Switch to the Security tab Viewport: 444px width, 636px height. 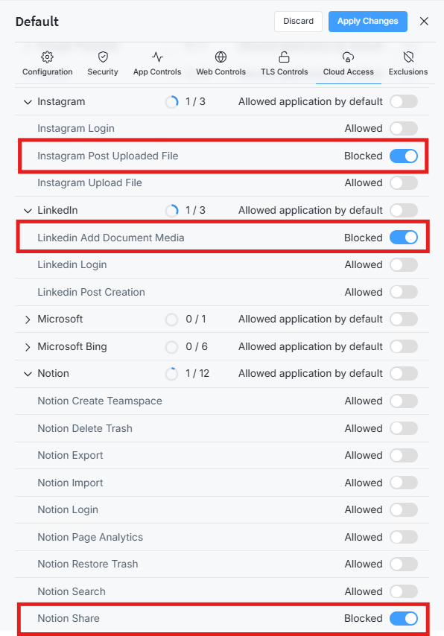pos(103,64)
